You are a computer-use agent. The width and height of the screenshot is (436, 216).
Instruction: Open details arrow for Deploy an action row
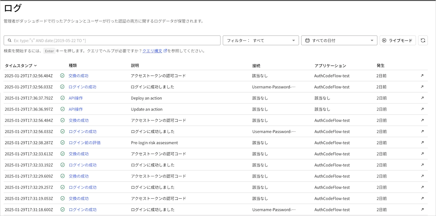click(422, 98)
